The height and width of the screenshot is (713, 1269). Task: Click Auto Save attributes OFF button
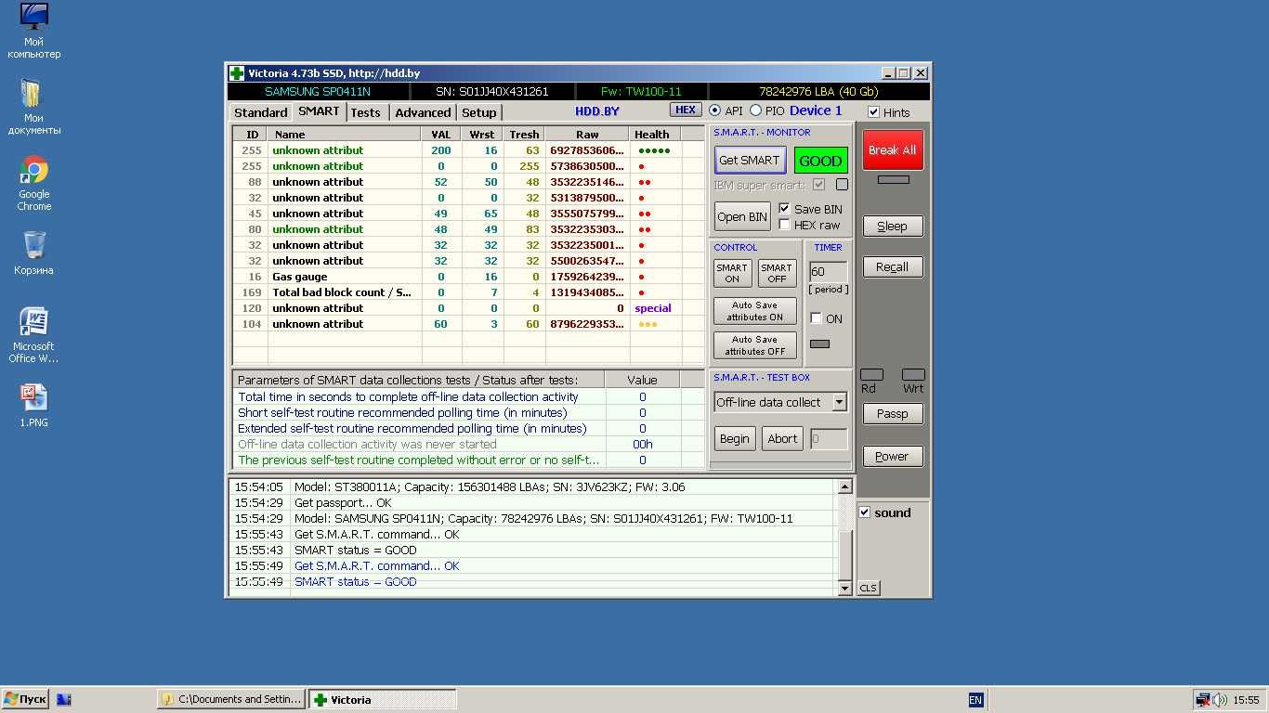pos(754,345)
